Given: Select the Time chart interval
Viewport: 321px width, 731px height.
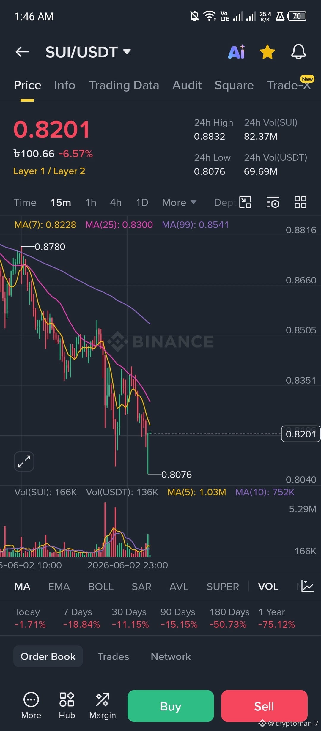Looking at the screenshot, I should coord(25,203).
